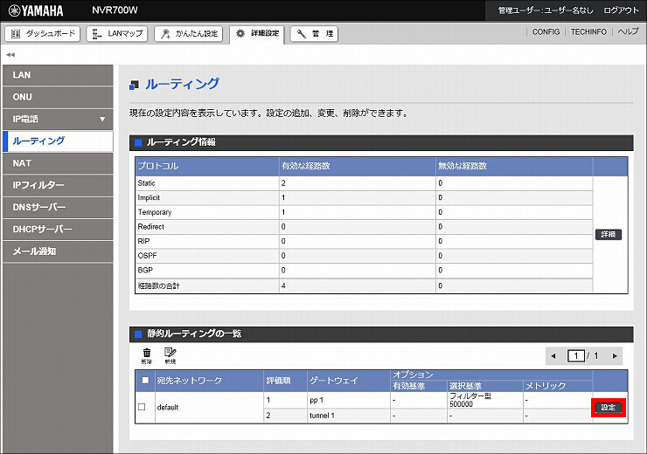
Task: Click the 詳細 button for routing information
Action: (609, 234)
